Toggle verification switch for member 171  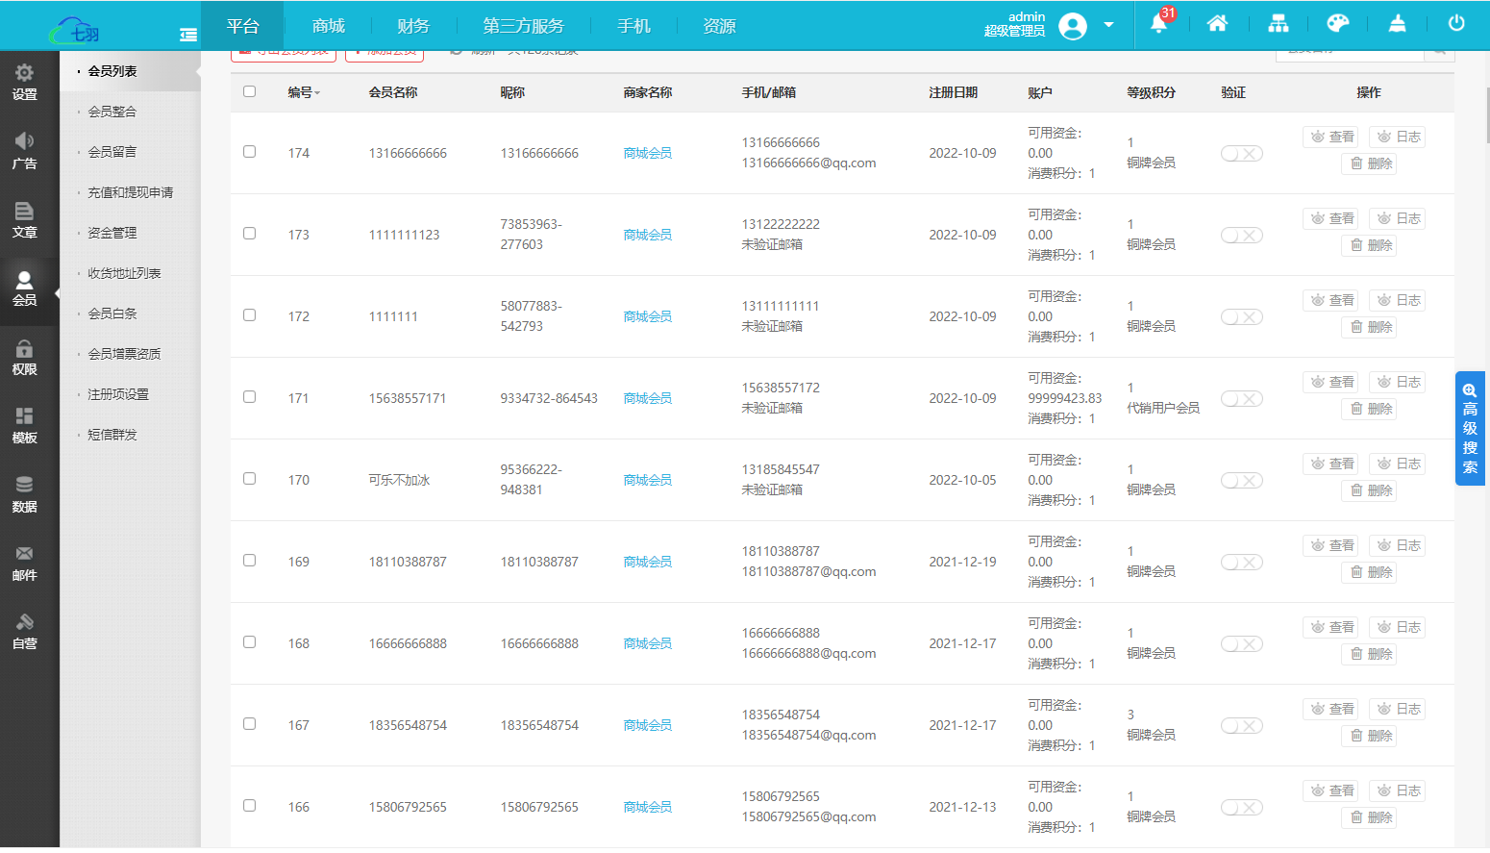1241,399
